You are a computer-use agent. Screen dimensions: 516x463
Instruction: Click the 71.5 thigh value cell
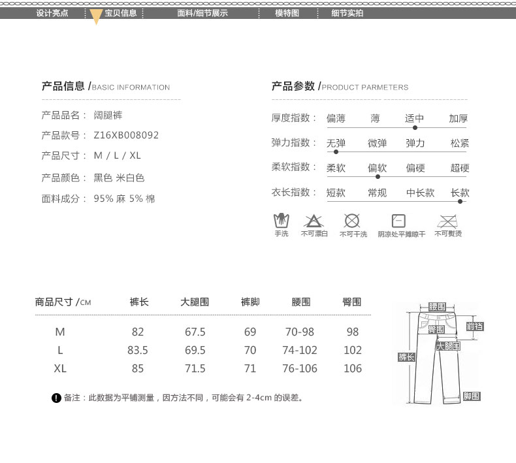(x=195, y=368)
